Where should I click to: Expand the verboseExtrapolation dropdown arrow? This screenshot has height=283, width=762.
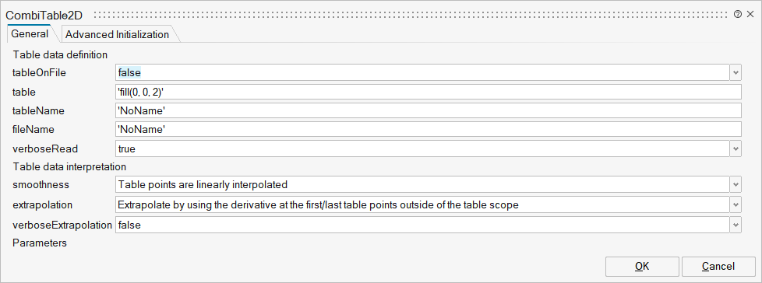coord(736,225)
